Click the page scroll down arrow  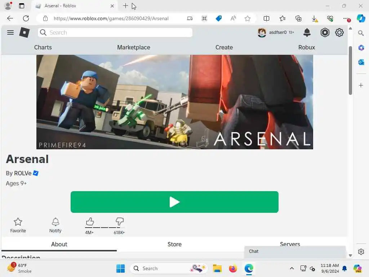350,255
